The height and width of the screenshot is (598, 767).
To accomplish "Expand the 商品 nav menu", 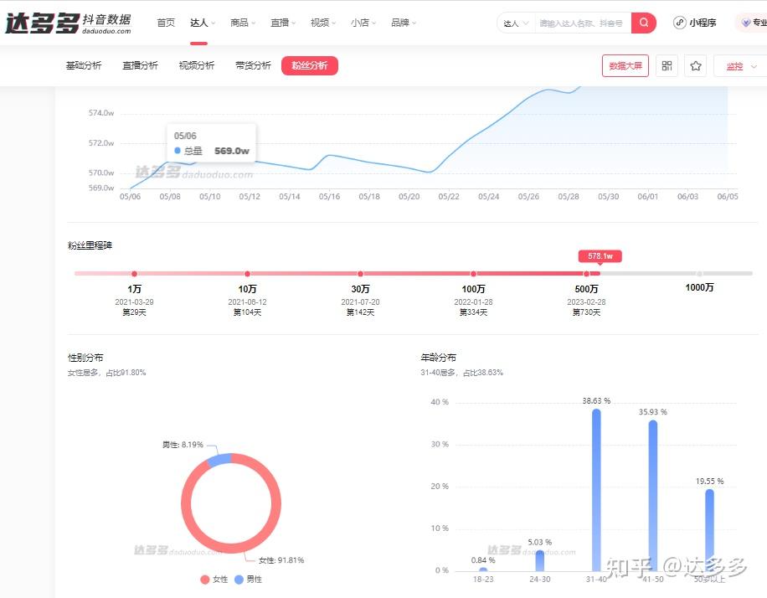I will point(243,23).
